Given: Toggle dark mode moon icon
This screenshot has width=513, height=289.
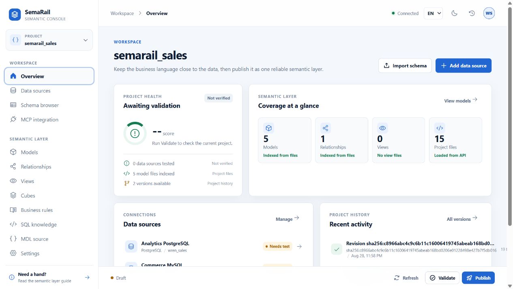Looking at the screenshot, I should [x=455, y=13].
